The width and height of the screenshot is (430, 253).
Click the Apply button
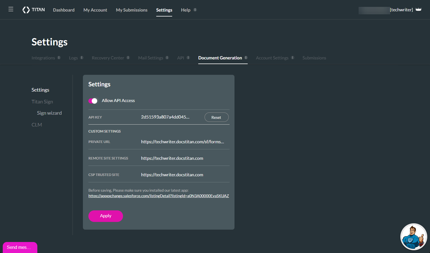tap(106, 216)
